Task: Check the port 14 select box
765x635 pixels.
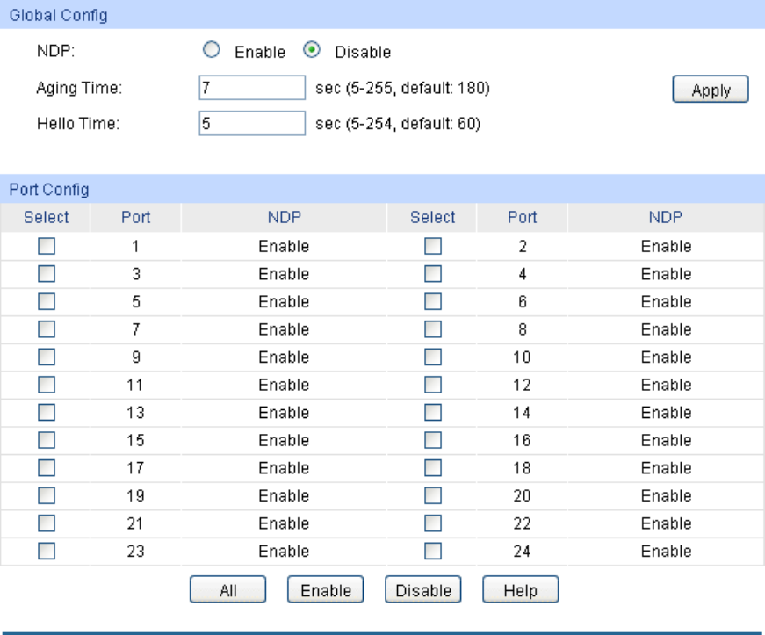Action: (432, 413)
